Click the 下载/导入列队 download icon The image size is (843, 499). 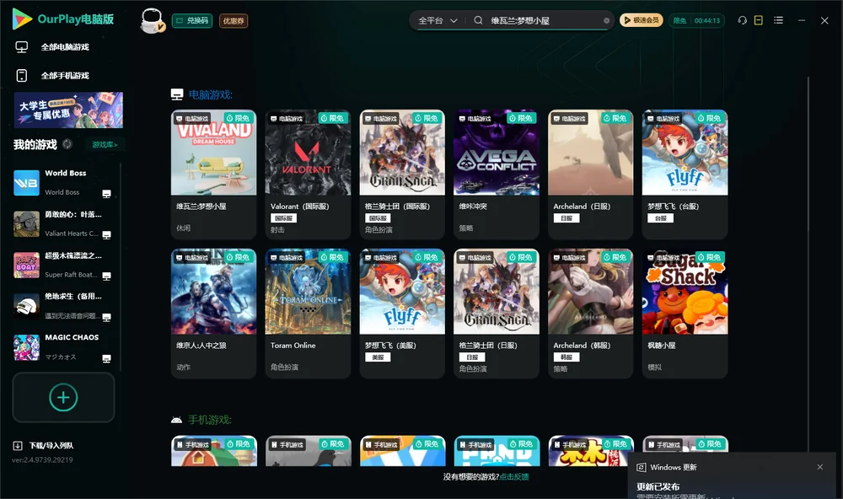18,446
